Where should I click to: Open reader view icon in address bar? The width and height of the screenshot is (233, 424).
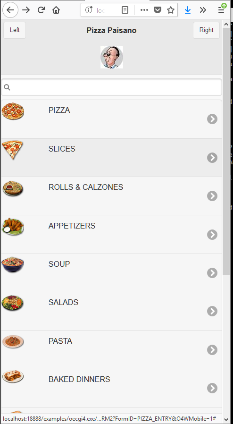[x=125, y=10]
